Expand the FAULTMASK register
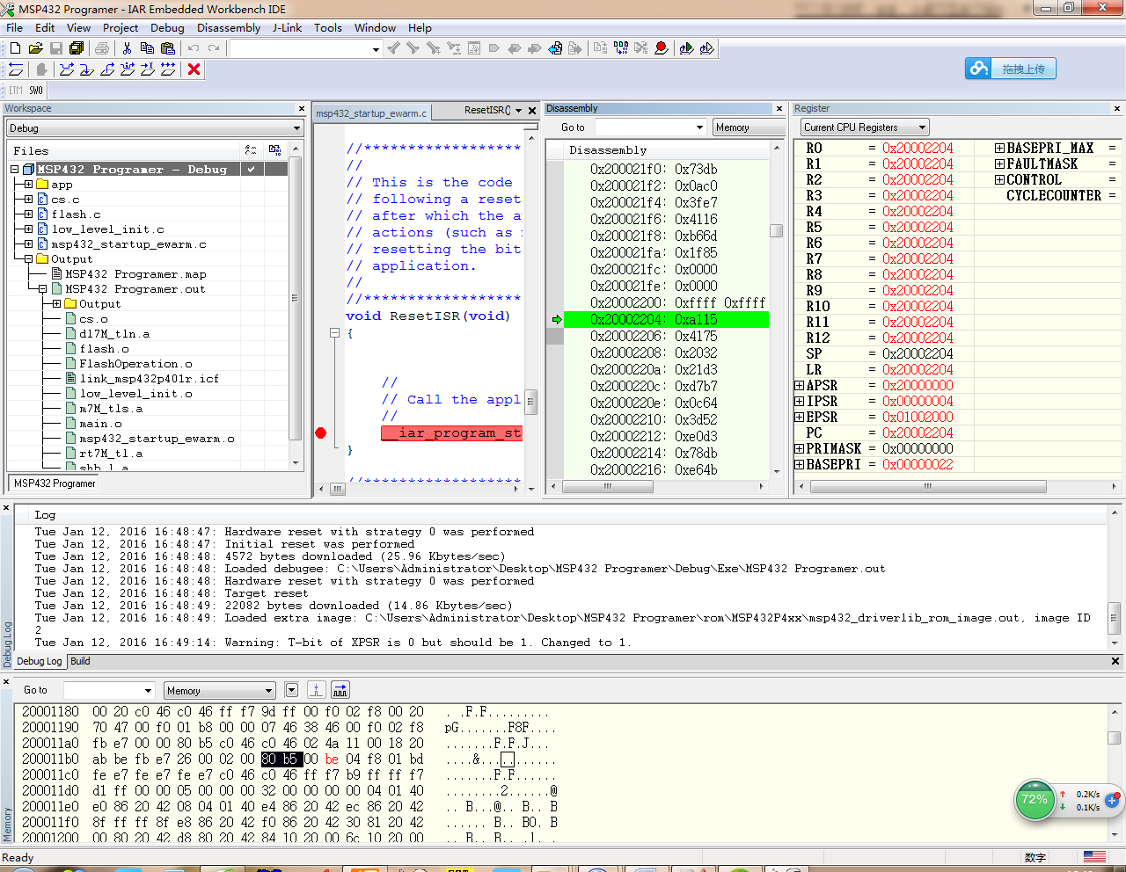 click(x=999, y=164)
